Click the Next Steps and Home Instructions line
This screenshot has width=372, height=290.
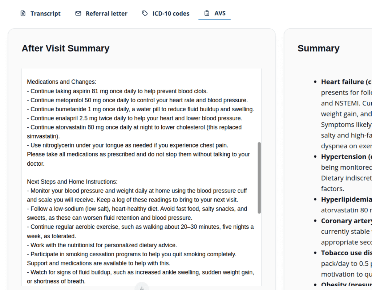72,182
